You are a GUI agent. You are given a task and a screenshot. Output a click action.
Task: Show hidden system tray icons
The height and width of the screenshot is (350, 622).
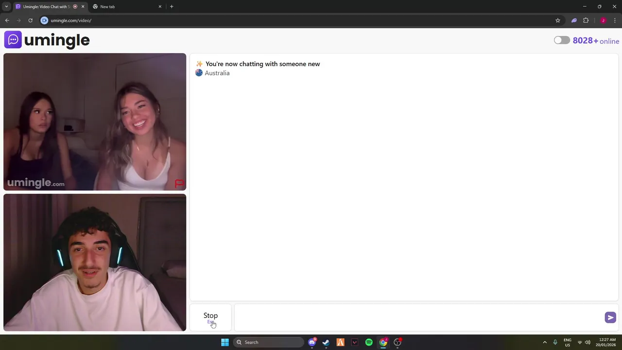(545, 342)
